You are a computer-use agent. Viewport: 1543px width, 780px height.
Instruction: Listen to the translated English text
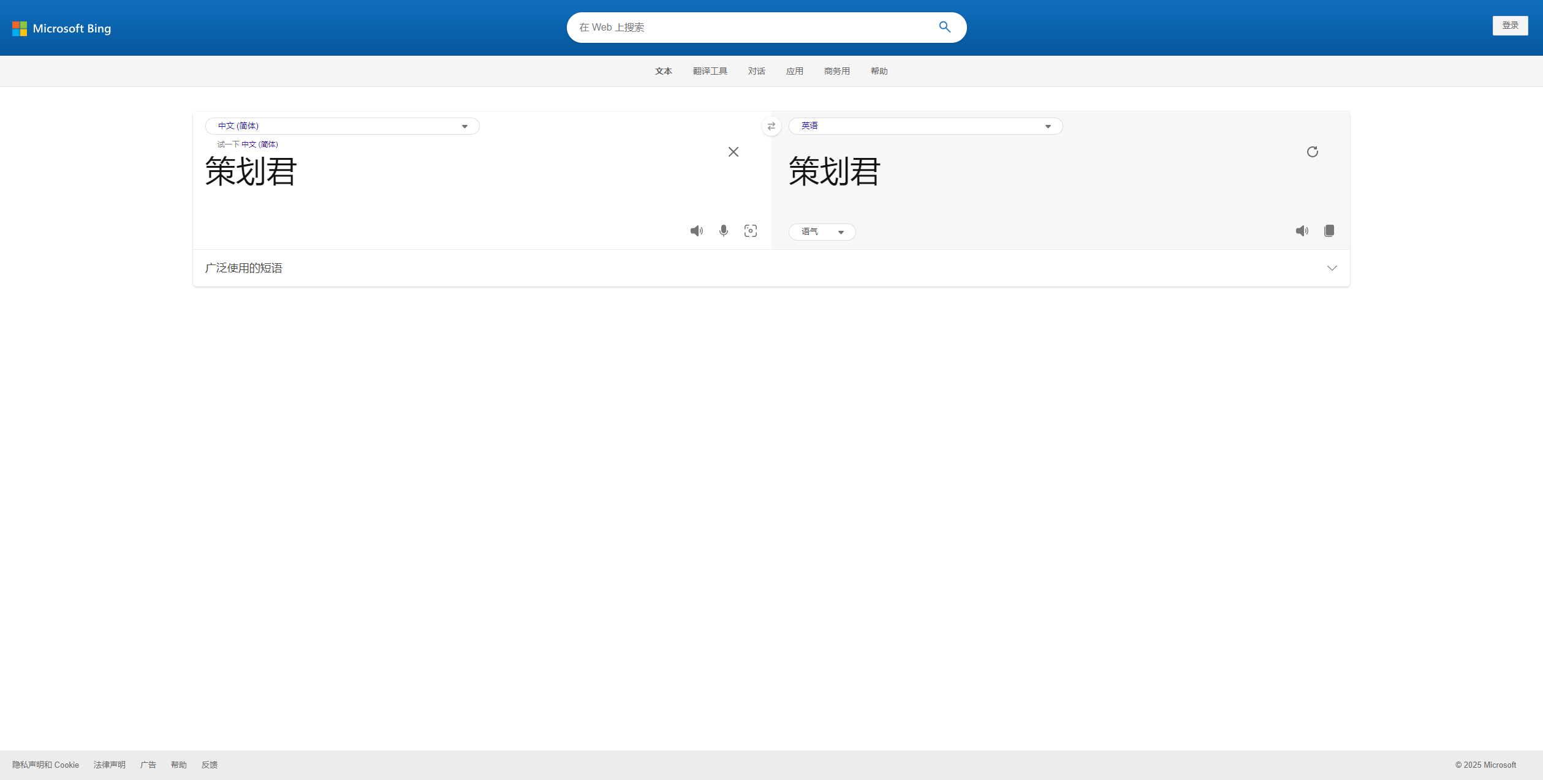tap(1302, 231)
